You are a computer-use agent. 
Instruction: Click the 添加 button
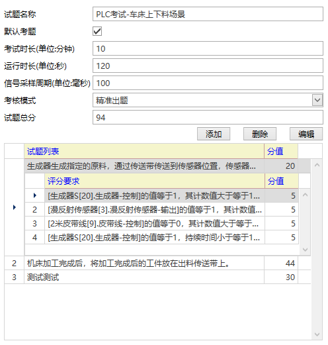click(x=214, y=134)
